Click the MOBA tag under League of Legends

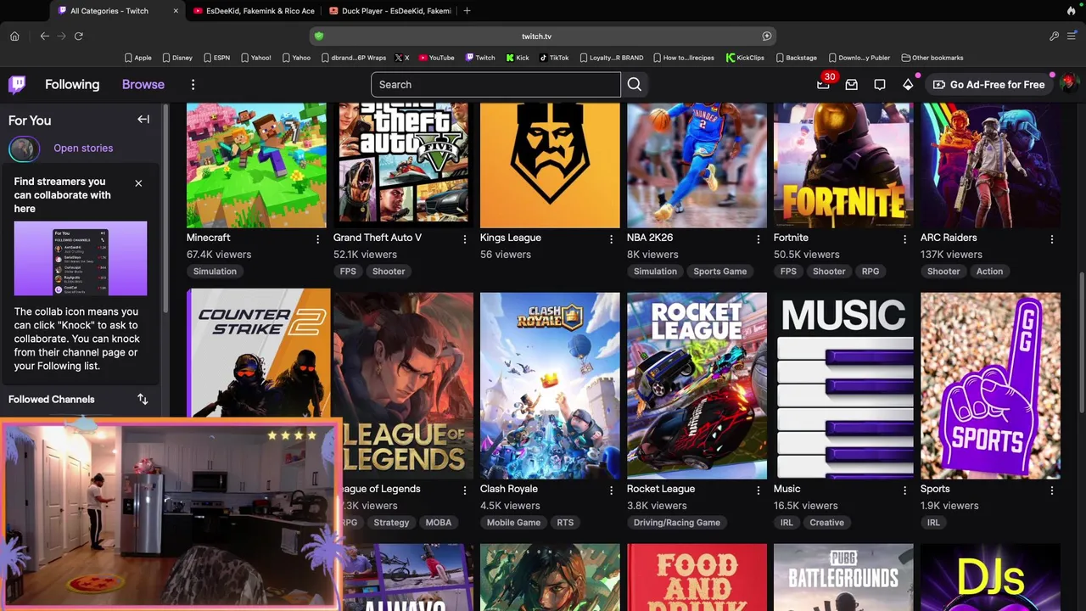pyautogui.click(x=439, y=523)
